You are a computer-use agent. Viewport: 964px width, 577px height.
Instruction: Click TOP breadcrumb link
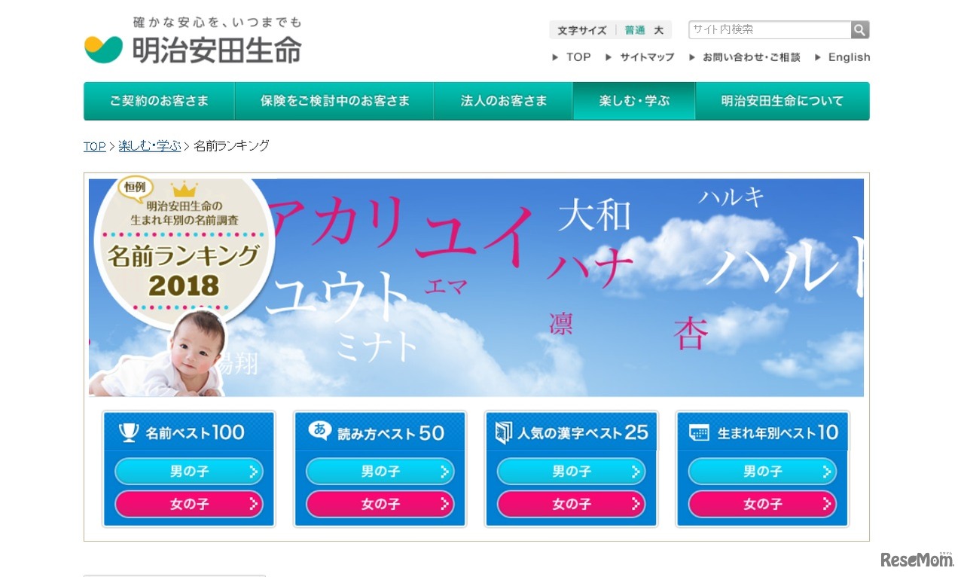94,146
